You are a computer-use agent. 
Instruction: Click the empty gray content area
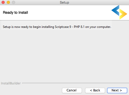[x=64, y=55]
